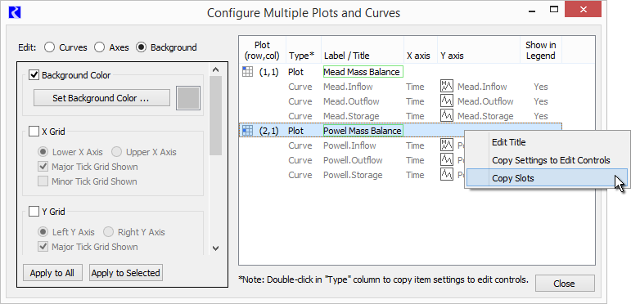Click the Time X axis cell for Mead.Inflow
631x304 pixels.
click(x=415, y=87)
